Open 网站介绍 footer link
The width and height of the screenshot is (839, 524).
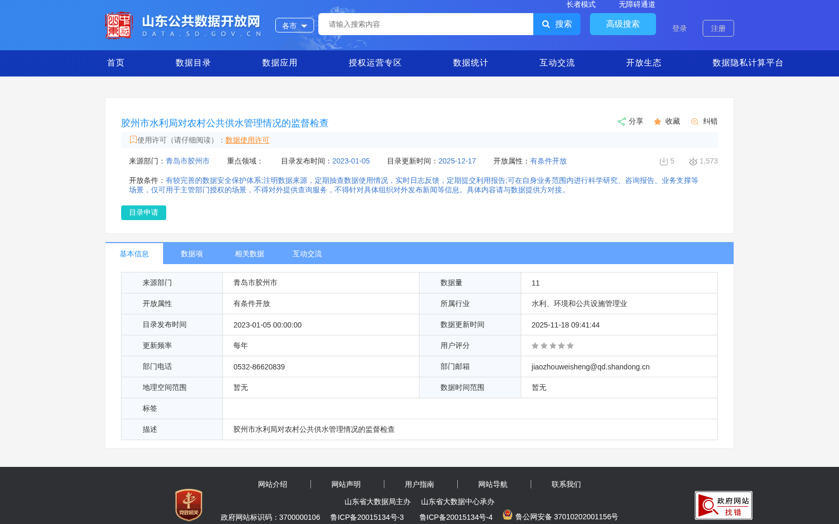click(273, 485)
